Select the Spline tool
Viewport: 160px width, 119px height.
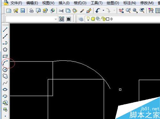(x=5, y=83)
